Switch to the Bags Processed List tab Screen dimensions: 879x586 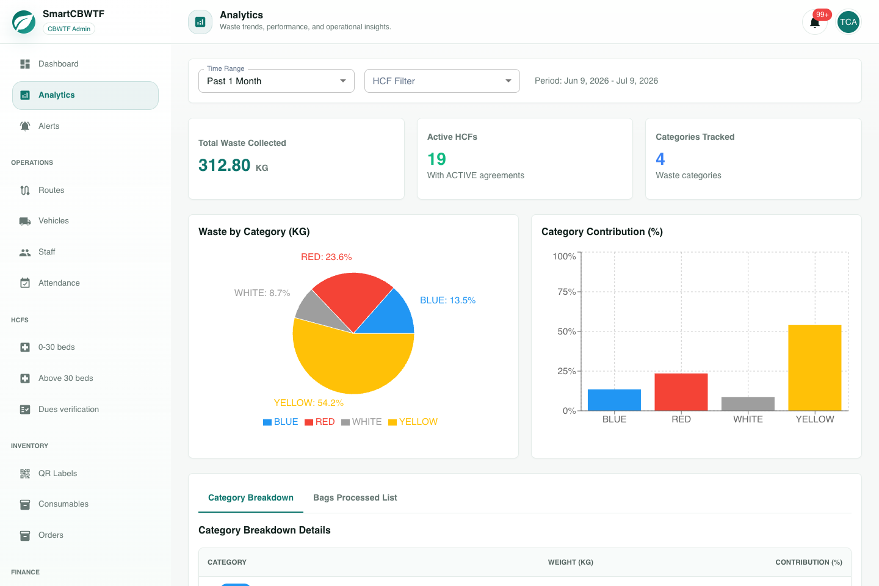[x=355, y=497]
